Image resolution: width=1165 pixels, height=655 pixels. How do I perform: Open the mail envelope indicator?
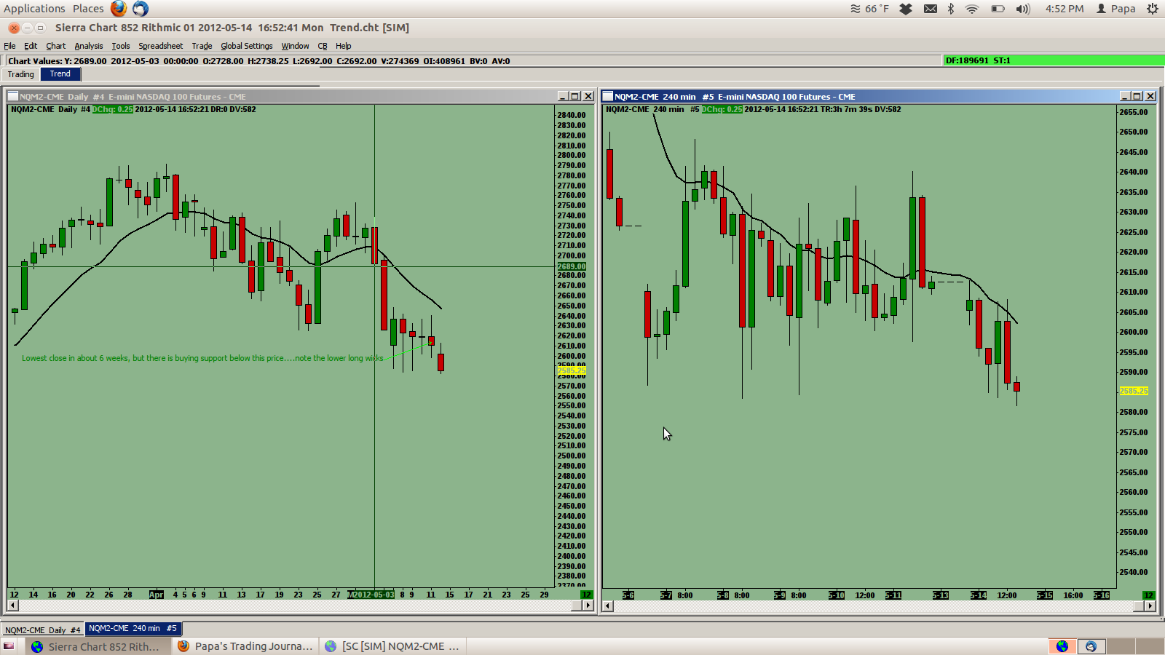click(931, 9)
